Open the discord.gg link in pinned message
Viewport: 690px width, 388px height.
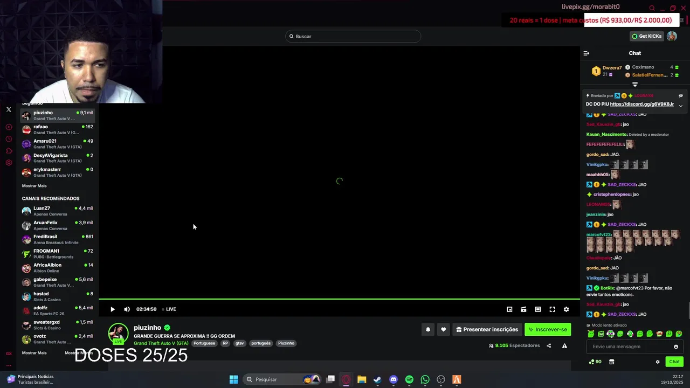coord(642,104)
